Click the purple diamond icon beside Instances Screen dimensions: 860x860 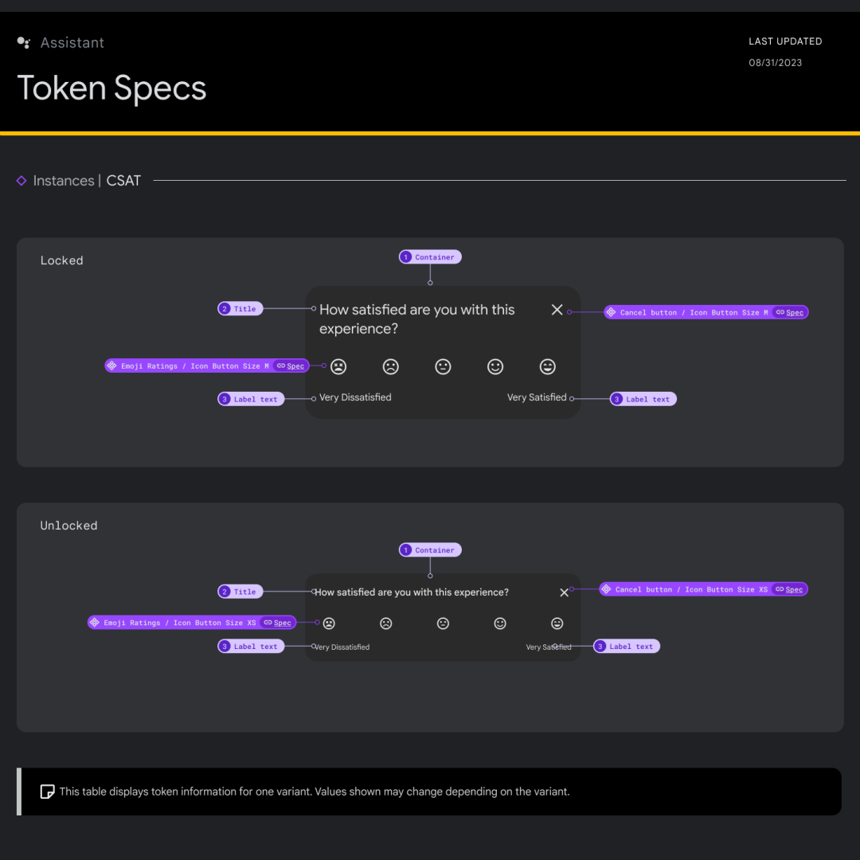point(21,181)
